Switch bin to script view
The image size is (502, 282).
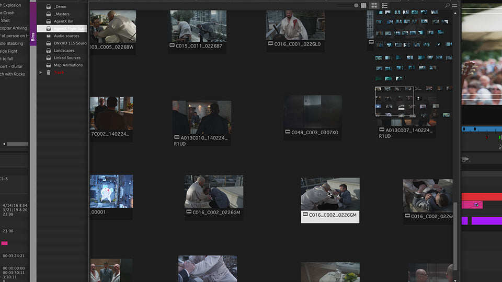[385, 5]
